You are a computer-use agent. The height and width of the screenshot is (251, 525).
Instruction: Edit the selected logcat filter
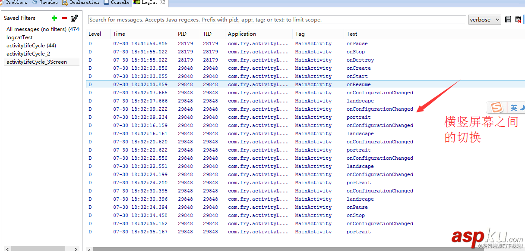[74, 18]
